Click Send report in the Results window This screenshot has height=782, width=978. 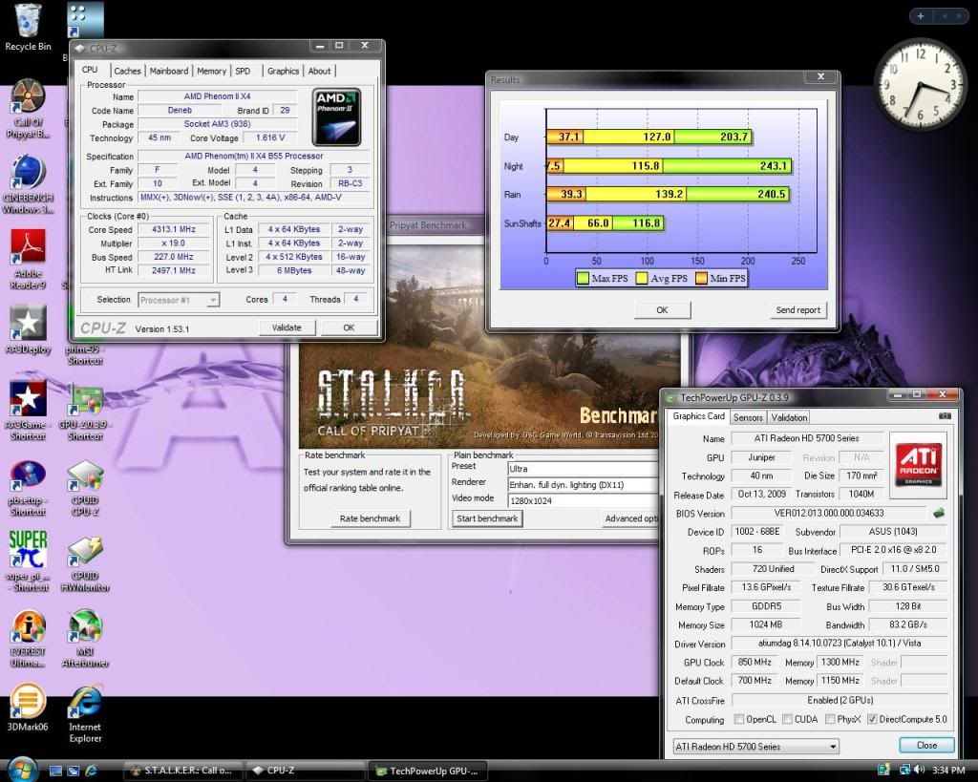pos(797,309)
